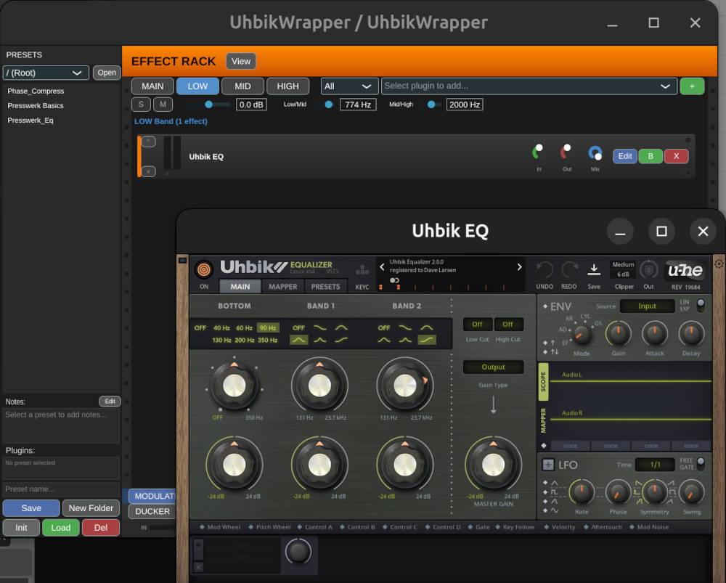This screenshot has width=726, height=583.
Task: Switch to the MAPPER tab
Action: click(x=282, y=286)
